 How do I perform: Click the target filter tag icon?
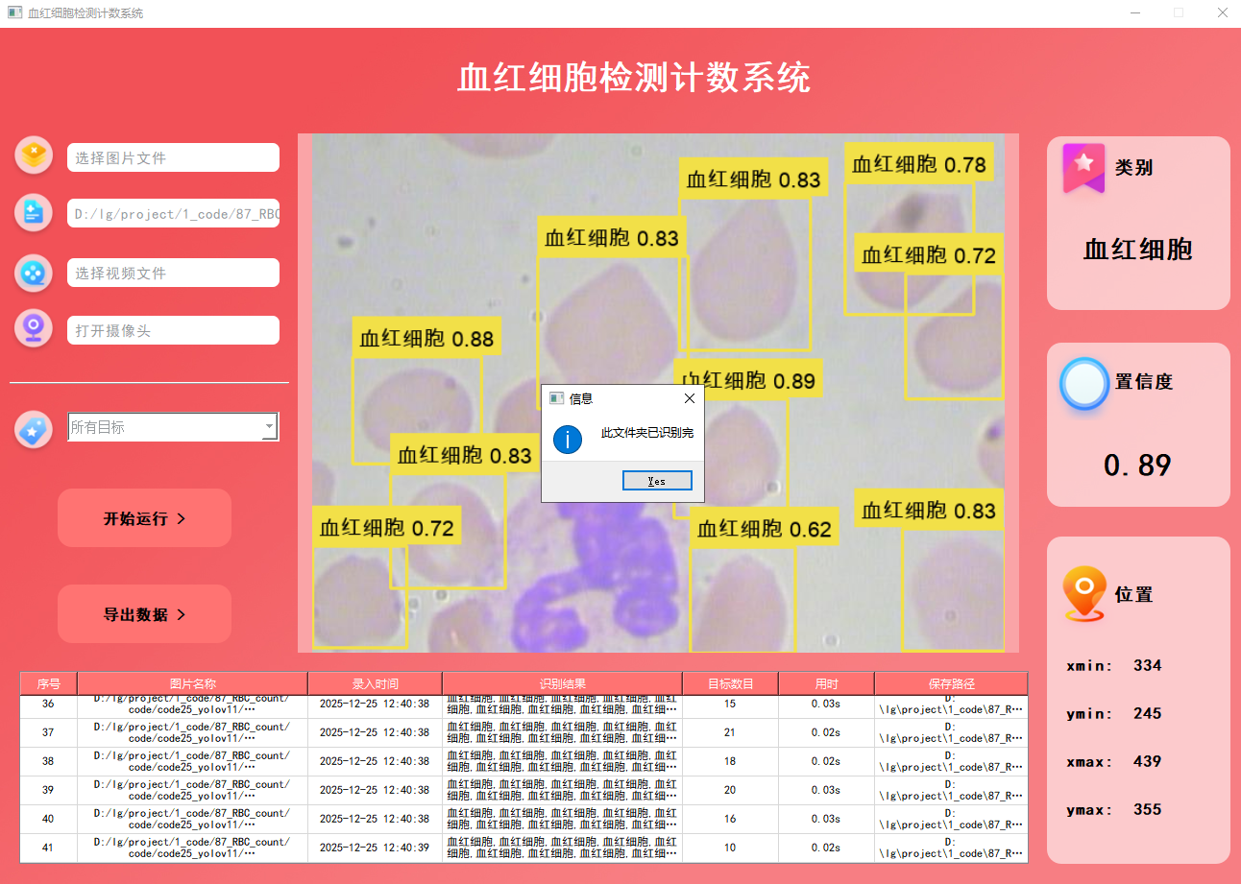[x=34, y=429]
